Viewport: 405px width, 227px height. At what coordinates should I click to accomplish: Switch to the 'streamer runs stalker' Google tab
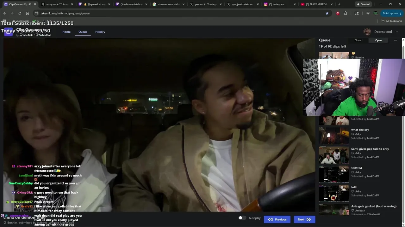click(x=168, y=4)
